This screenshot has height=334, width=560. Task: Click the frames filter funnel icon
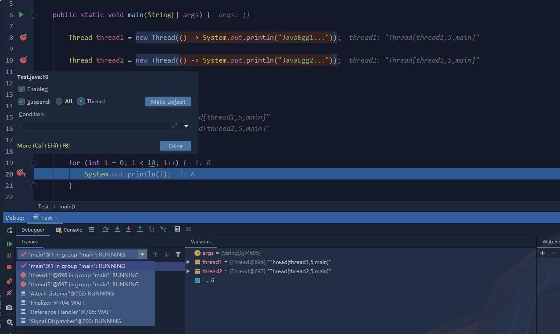point(178,254)
